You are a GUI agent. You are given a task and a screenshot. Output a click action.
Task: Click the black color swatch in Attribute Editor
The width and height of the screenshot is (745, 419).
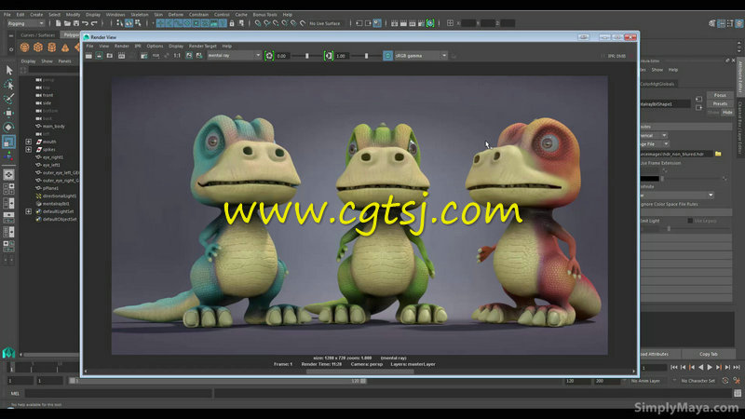click(650, 179)
